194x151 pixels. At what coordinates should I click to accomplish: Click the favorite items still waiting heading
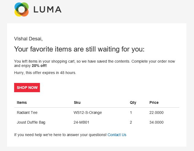[x=79, y=49]
